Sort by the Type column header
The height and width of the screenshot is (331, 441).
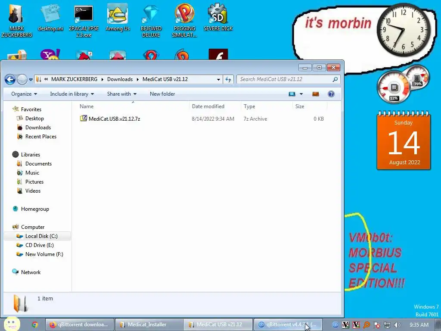pos(267,106)
